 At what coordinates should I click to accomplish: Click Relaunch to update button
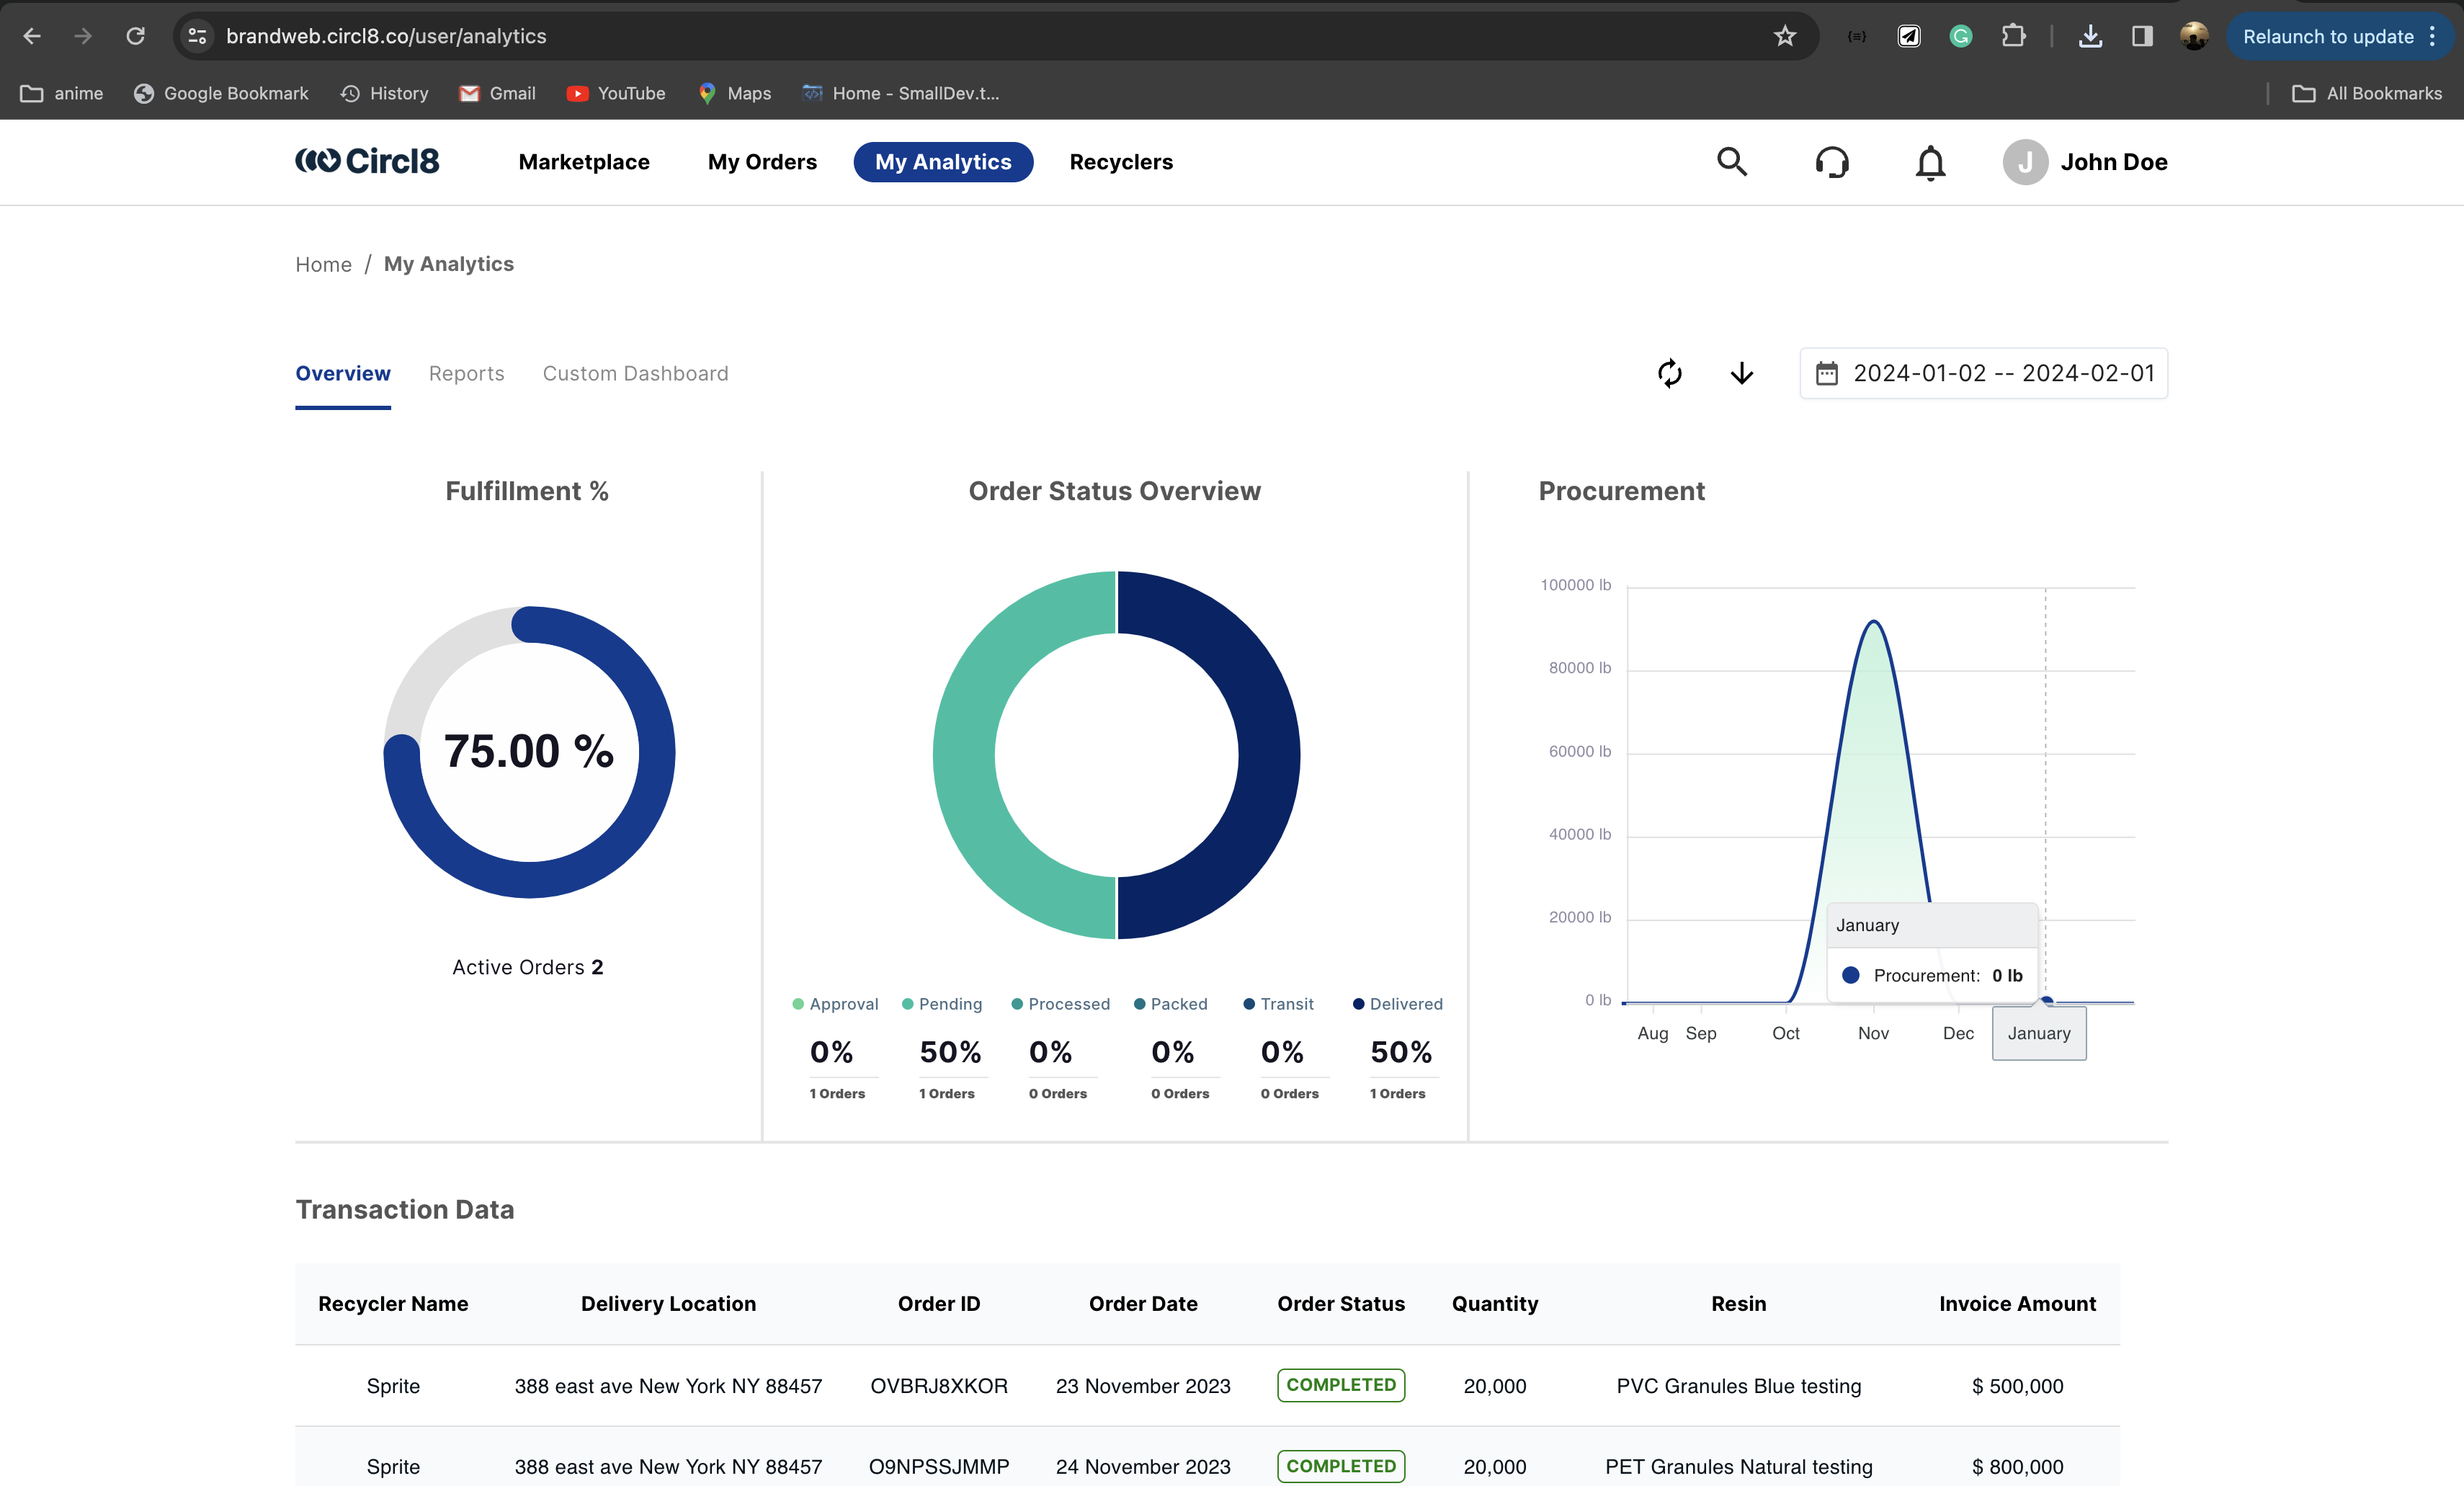(x=2327, y=37)
